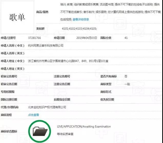Viewport: 163px width, 143px height.
Task: Click the 点击查看 trademark process link
Action: [34, 115]
